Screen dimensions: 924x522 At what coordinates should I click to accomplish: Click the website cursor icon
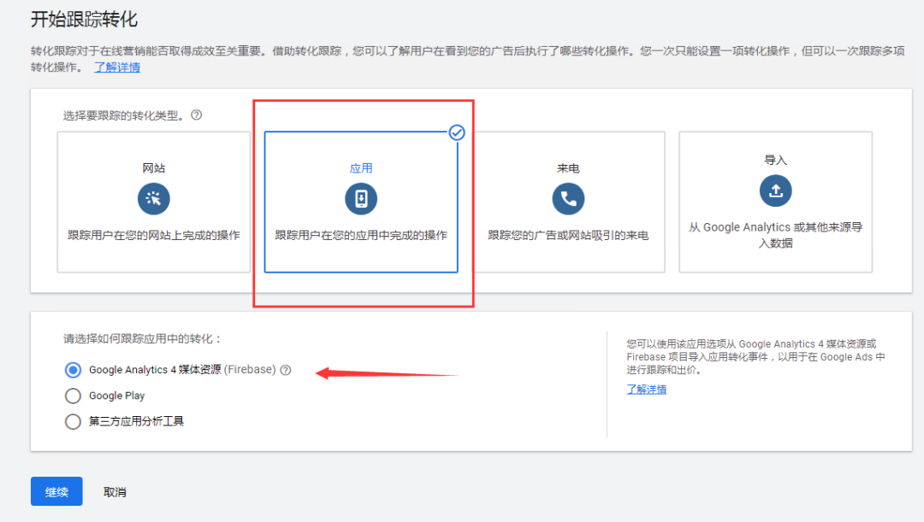(x=154, y=199)
